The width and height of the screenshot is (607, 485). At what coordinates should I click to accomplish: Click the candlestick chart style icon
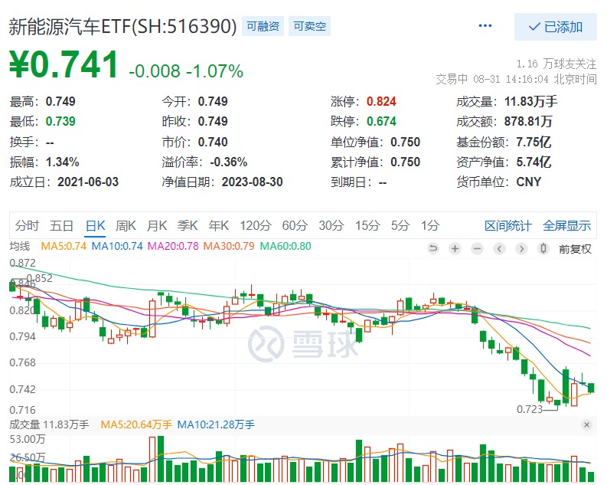pyautogui.click(x=543, y=248)
